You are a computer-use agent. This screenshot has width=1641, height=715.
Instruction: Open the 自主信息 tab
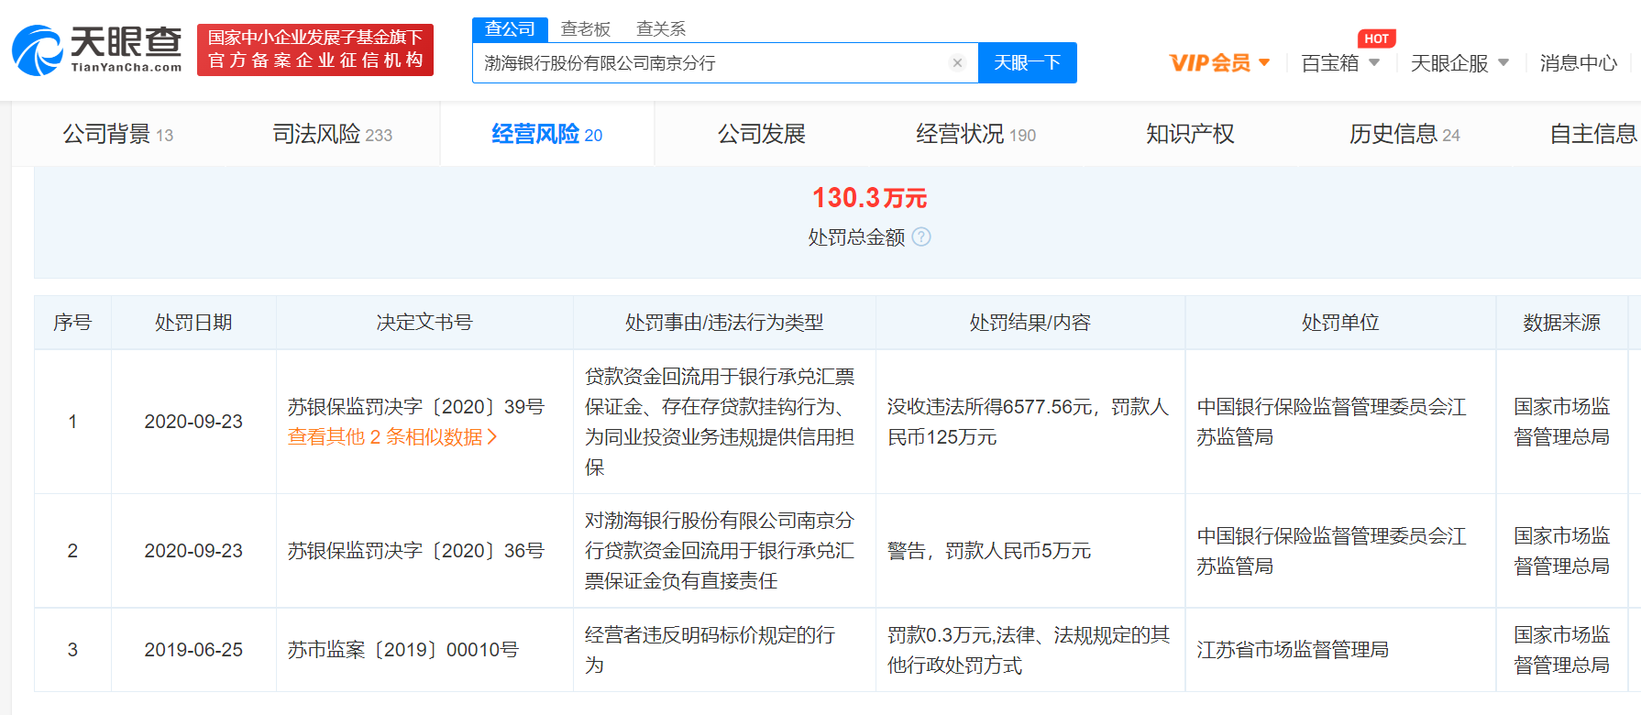click(x=1593, y=135)
